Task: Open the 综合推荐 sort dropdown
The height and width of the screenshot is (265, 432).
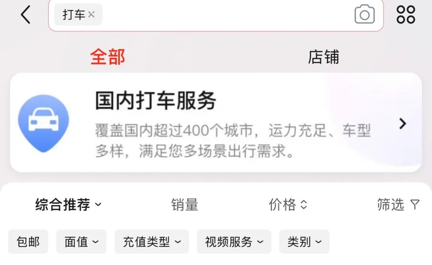Action: tap(68, 205)
